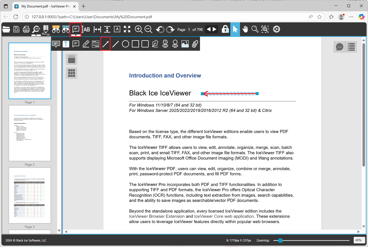Insert an image annotation

[185, 44]
